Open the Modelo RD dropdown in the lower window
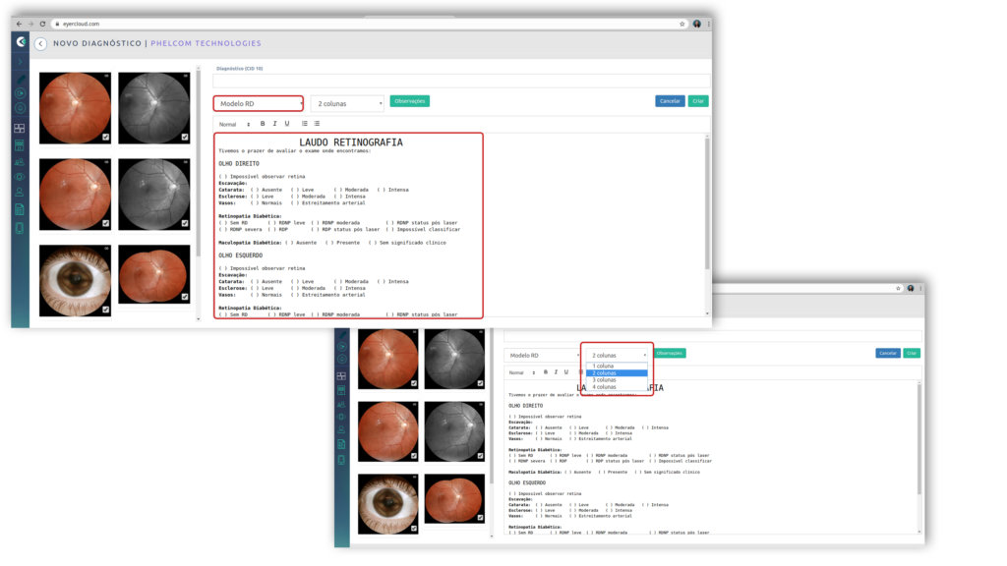This screenshot has height=566, width=1007. (542, 356)
